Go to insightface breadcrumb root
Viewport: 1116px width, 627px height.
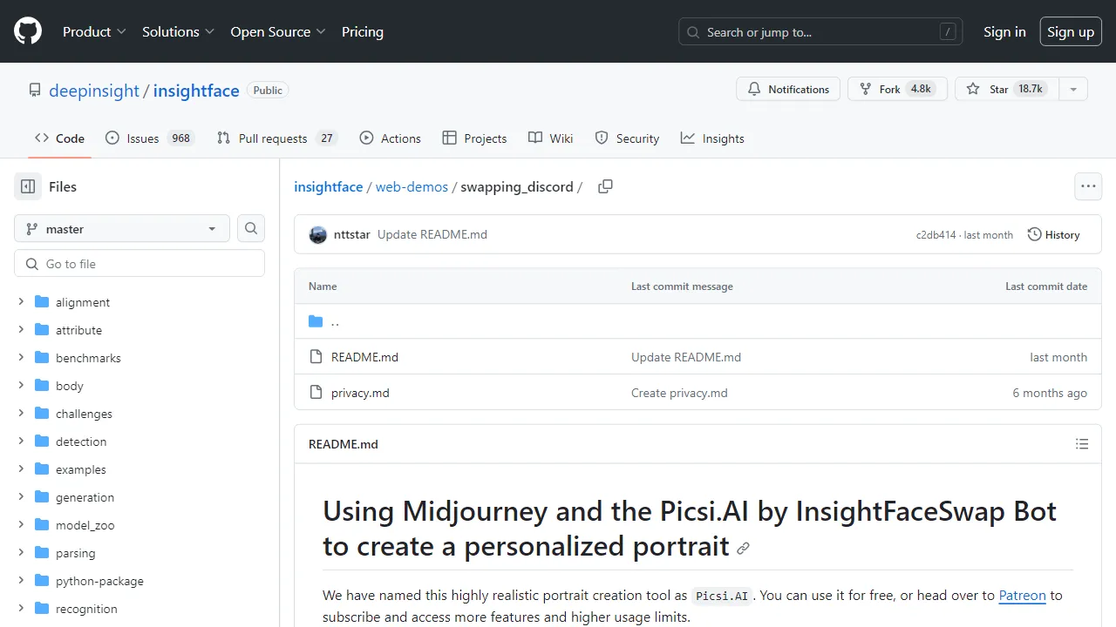point(329,186)
